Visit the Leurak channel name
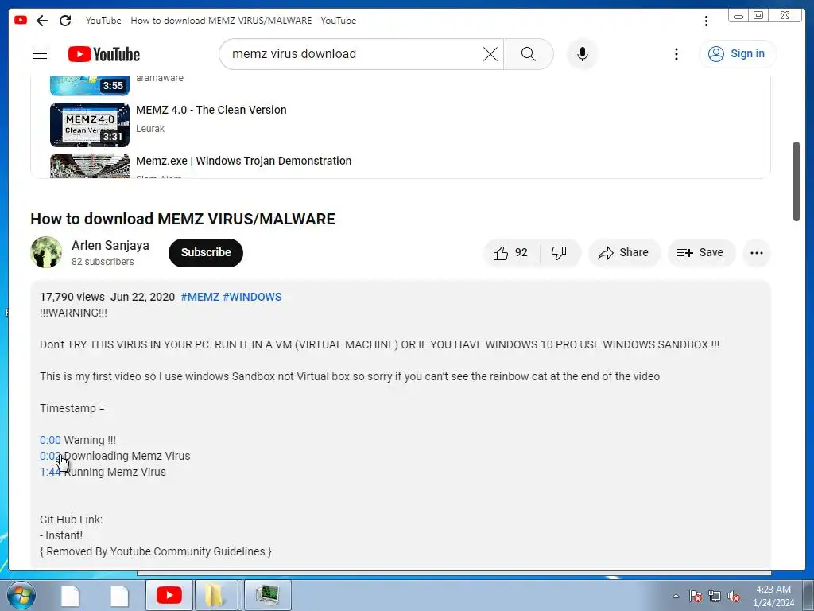The width and height of the screenshot is (814, 611). 150,129
